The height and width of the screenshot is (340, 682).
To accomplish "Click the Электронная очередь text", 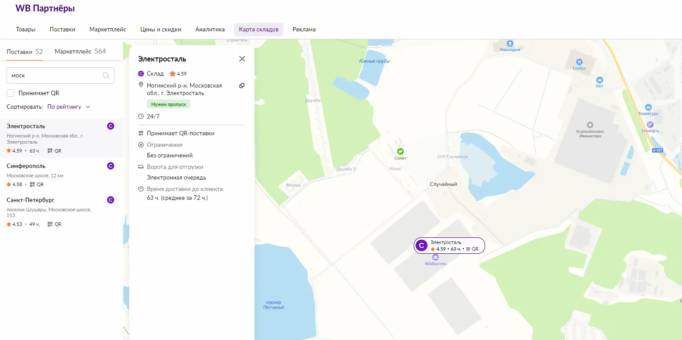I will click(x=177, y=177).
